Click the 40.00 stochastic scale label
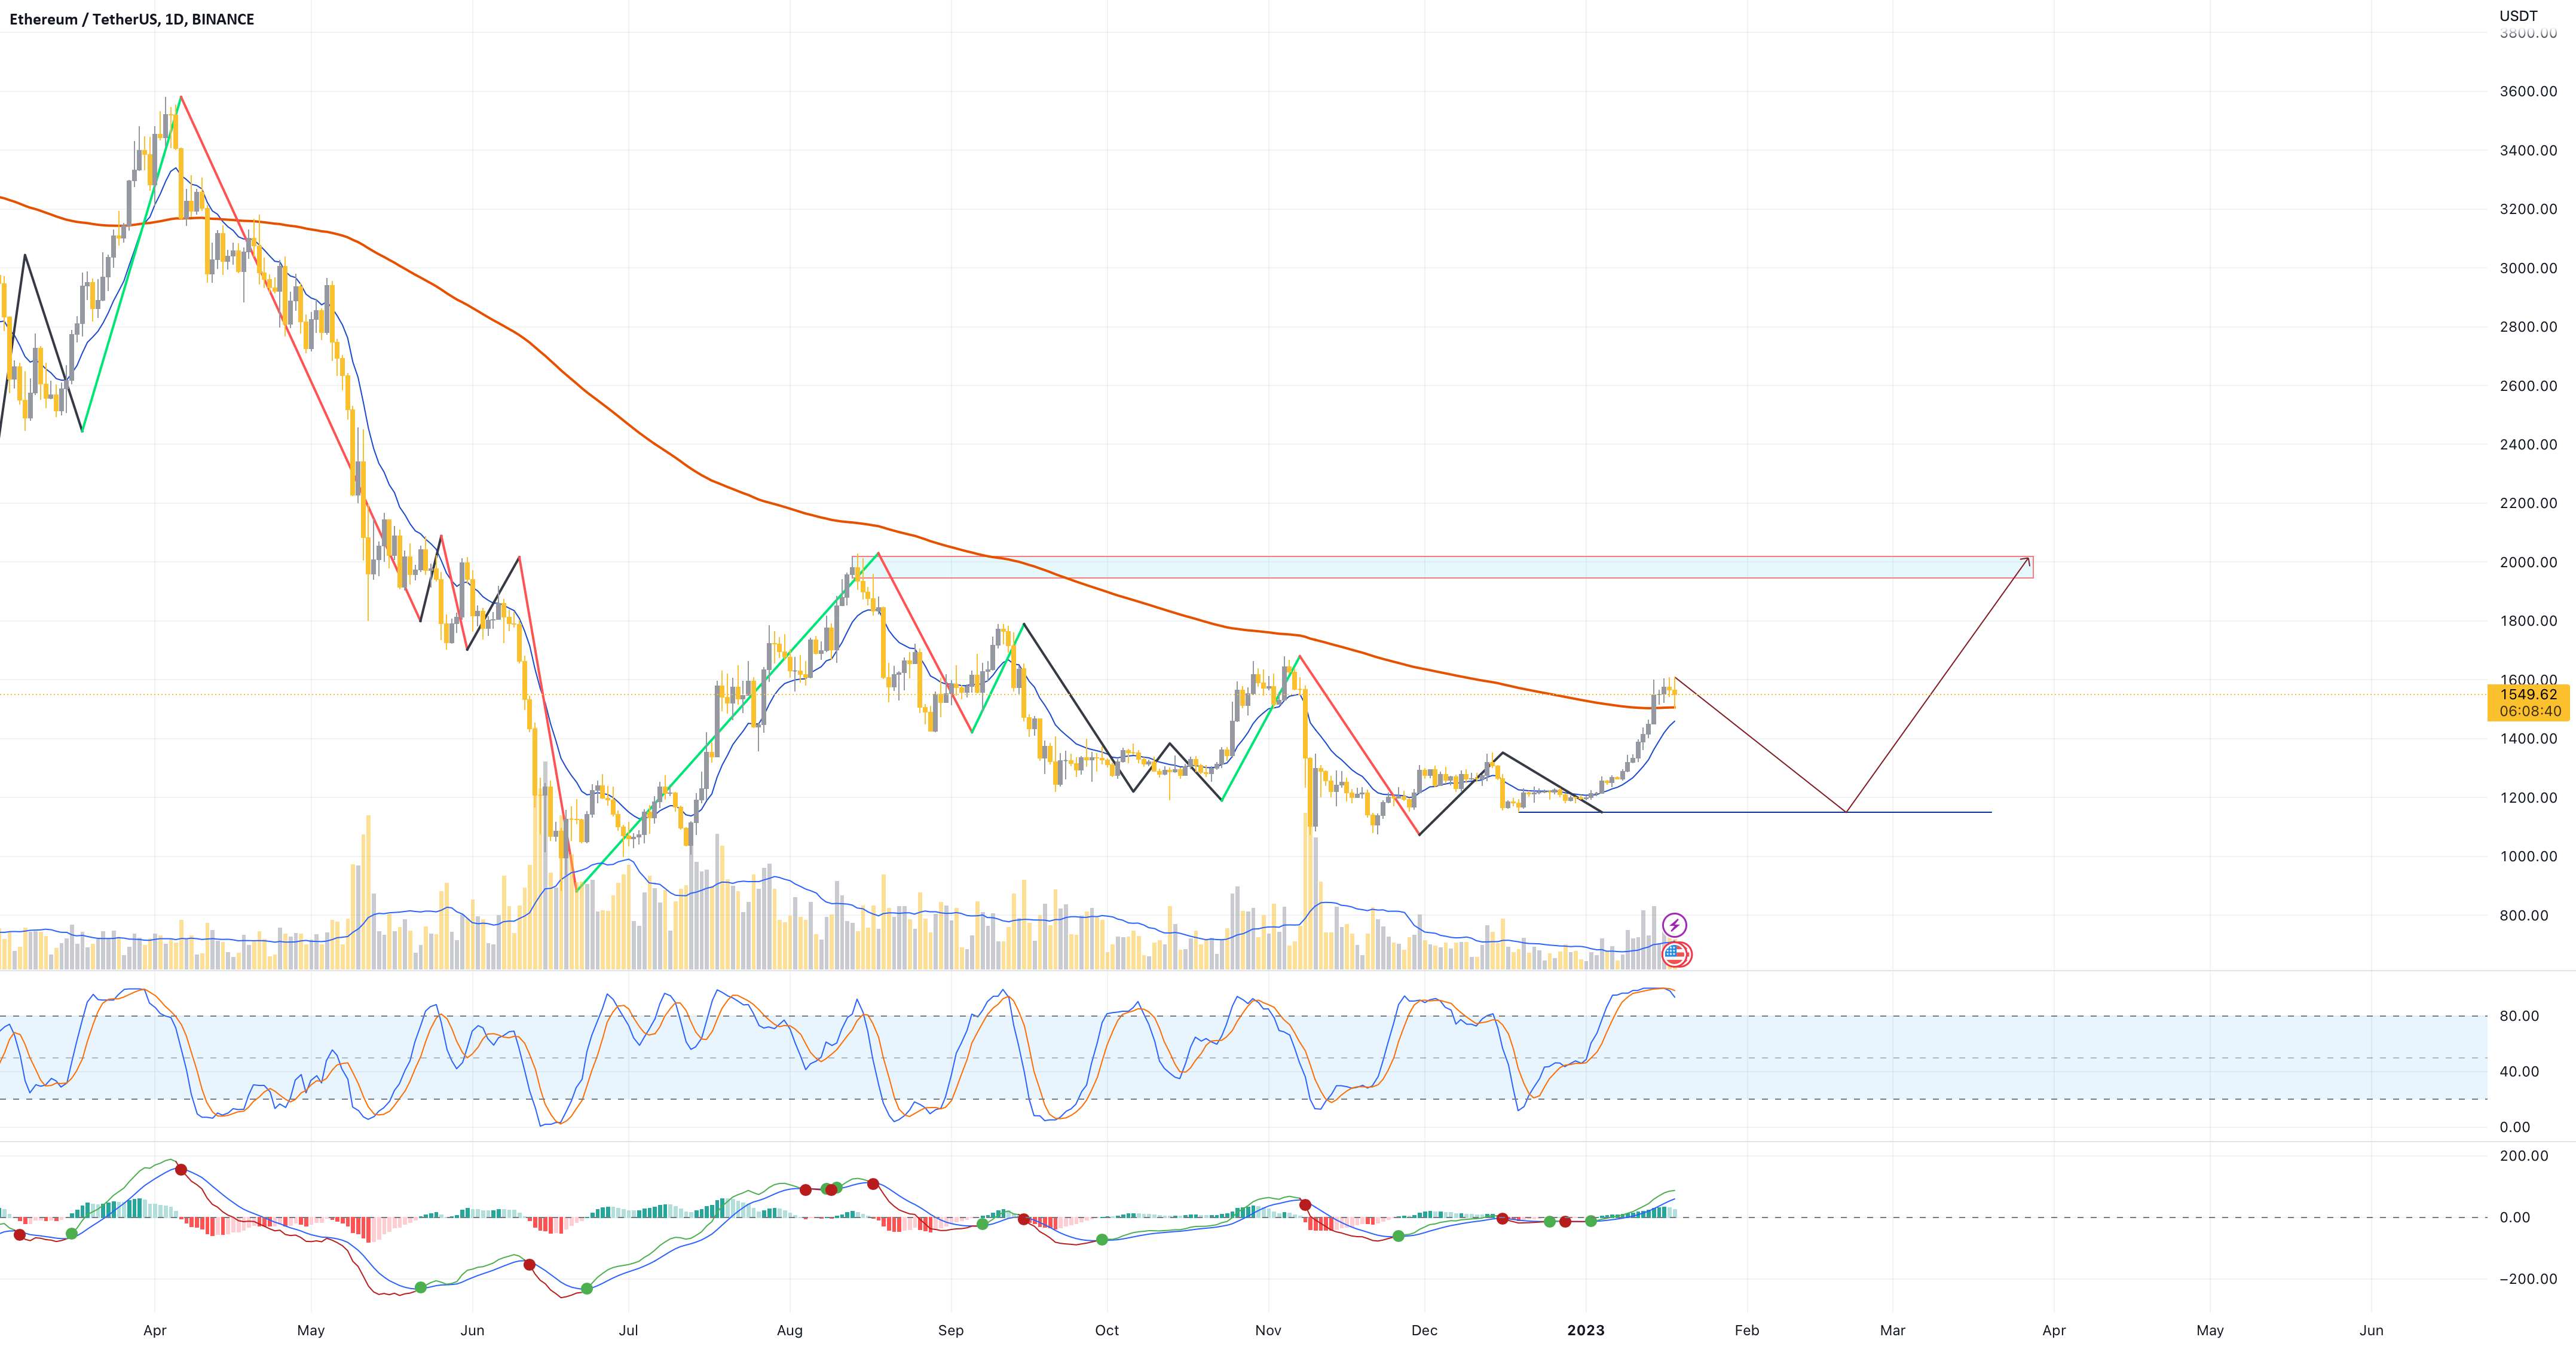 coord(2519,1071)
